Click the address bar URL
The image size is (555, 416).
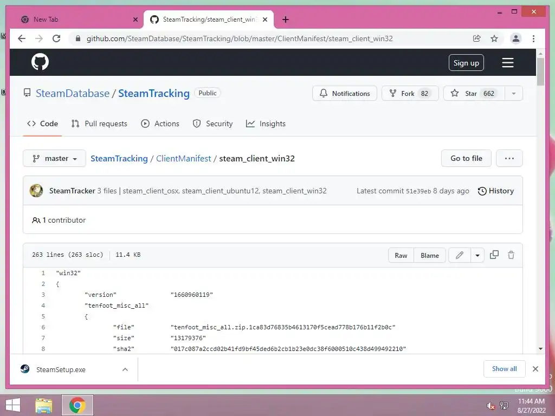(x=240, y=38)
